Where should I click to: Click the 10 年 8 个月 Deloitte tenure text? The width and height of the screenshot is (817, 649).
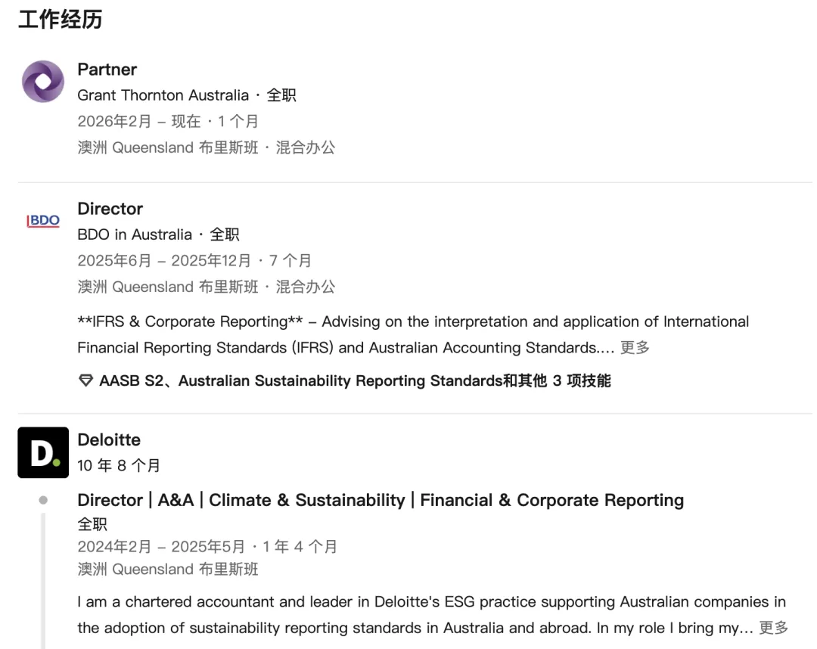coord(119,466)
